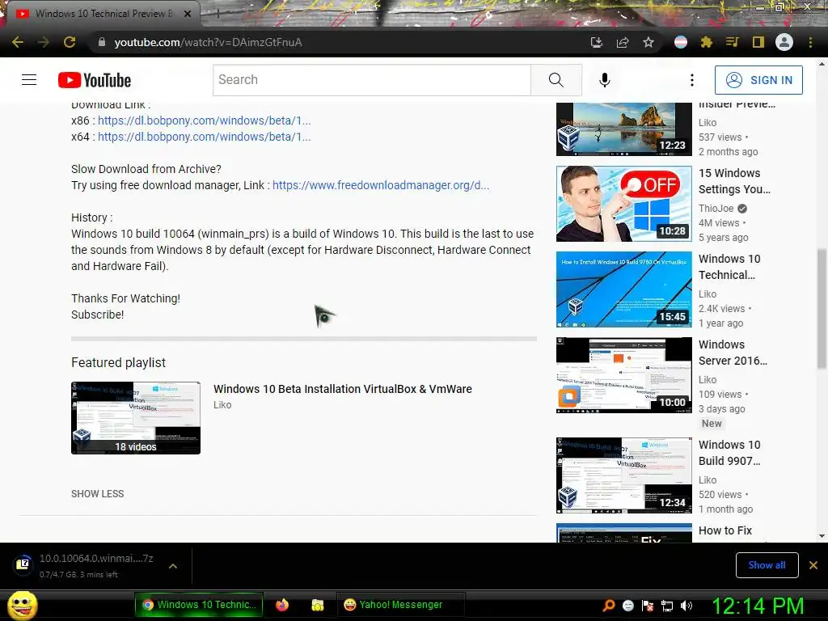Screen dimensions: 828x621
Task: Open the How to Fix video title
Action: [725, 530]
